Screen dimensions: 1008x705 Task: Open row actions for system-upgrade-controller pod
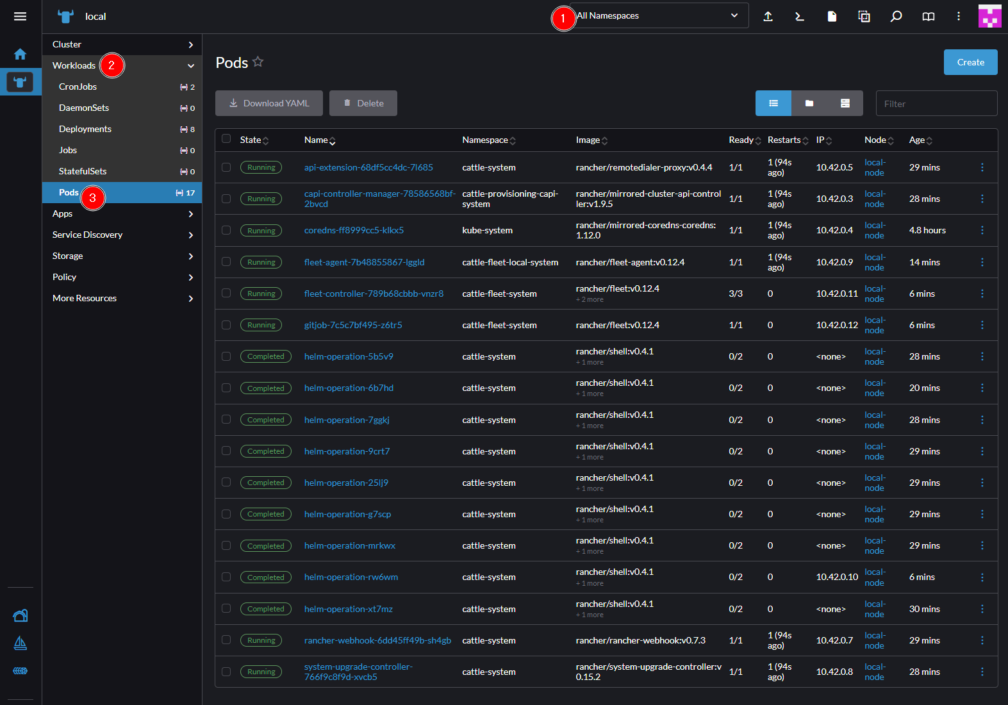point(982,672)
